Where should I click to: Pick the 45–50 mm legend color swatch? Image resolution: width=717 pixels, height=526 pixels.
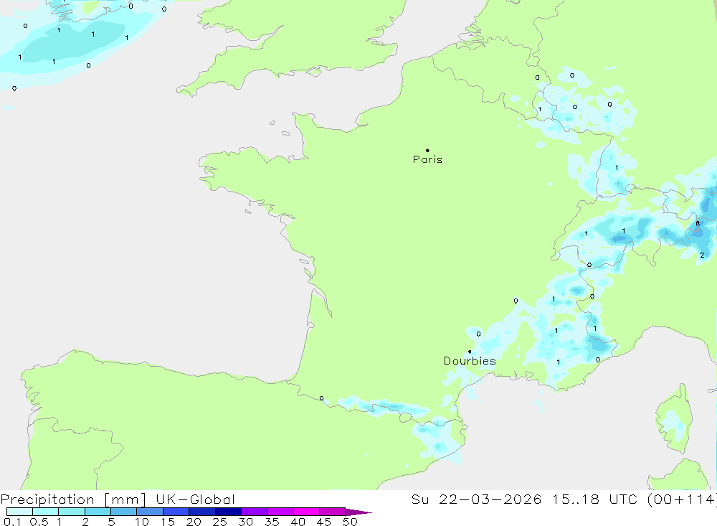coord(333,512)
